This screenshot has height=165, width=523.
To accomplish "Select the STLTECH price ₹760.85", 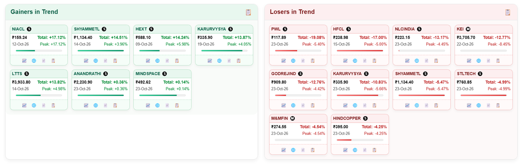I will pos(464,82).
